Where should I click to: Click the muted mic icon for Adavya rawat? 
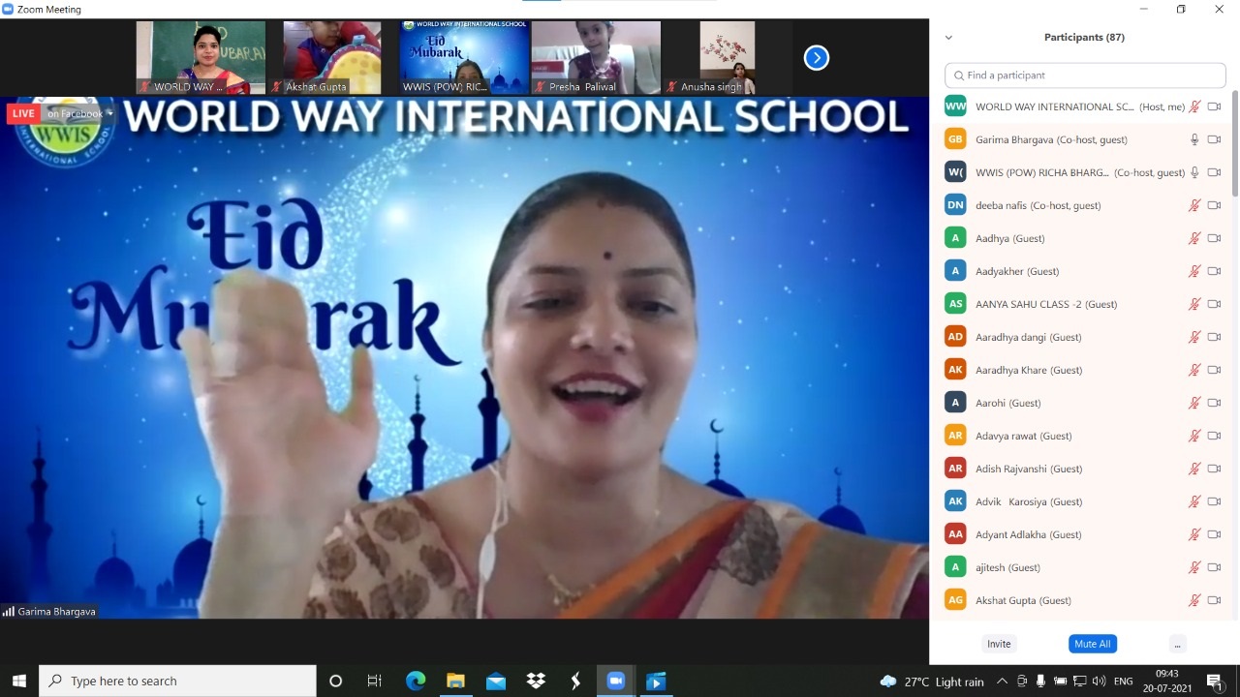click(1194, 436)
